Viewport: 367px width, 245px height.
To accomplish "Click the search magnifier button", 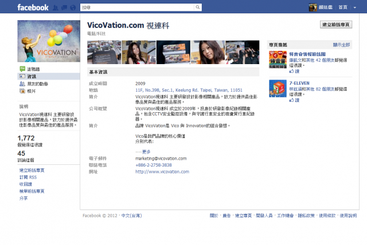I will pyautogui.click(x=198, y=7).
